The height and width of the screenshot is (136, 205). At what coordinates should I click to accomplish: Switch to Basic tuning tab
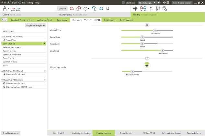tap(62, 20)
